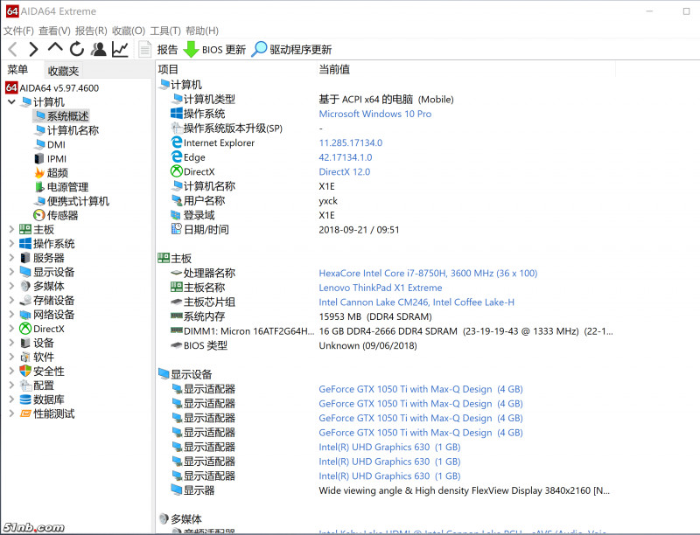The height and width of the screenshot is (535, 700).
Task: Expand the 配置 tree node
Action: point(11,386)
